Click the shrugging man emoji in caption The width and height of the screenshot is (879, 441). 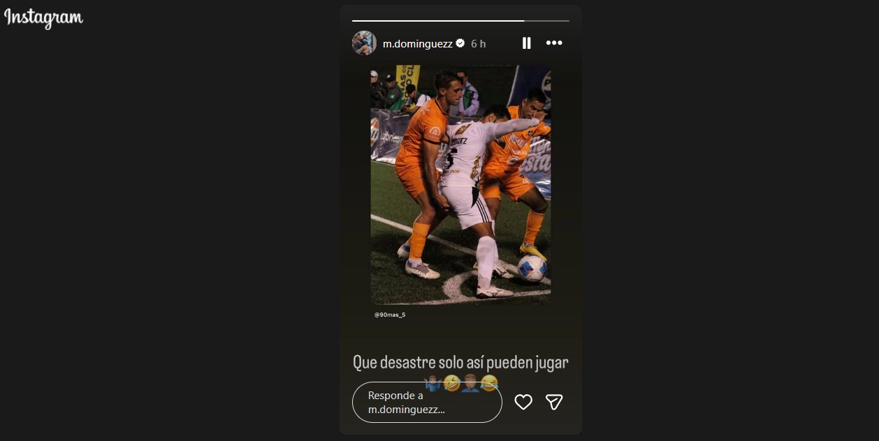coord(433,383)
